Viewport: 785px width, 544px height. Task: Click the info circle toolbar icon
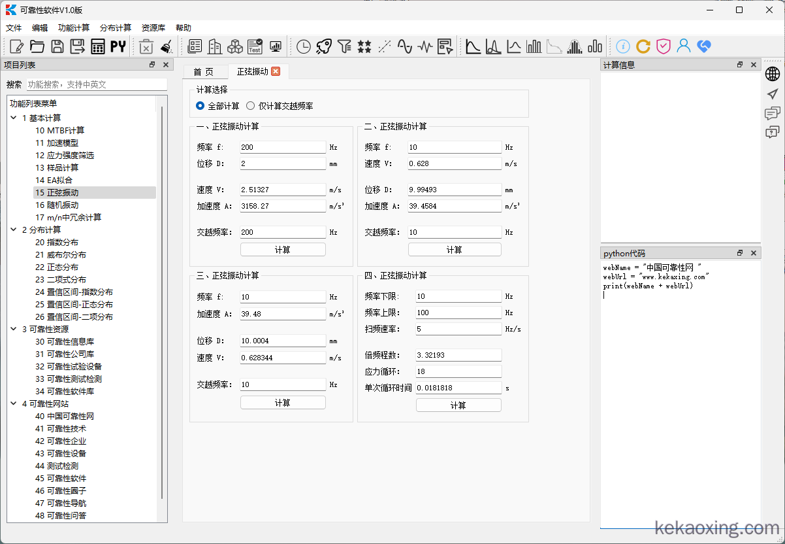[x=623, y=46]
